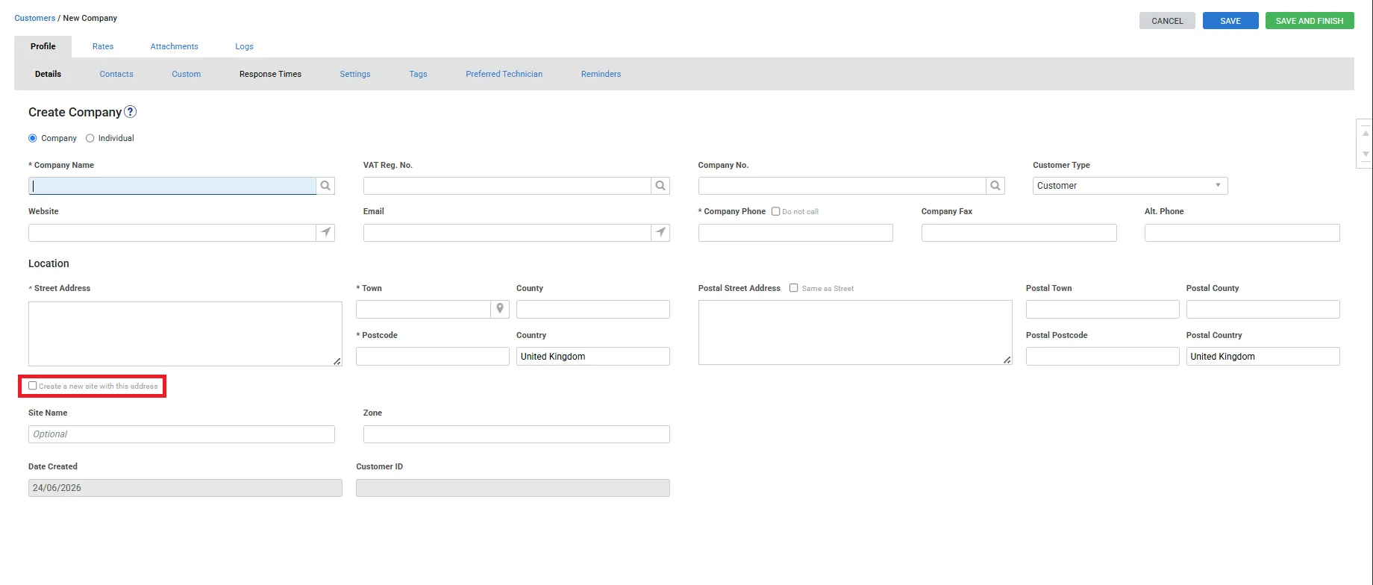The image size is (1373, 585).
Task: Go to the Custom sub-tab
Action: 187,74
